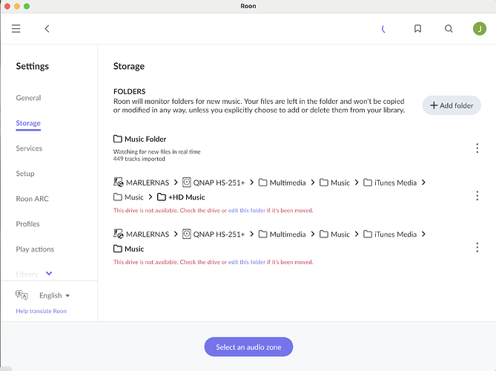Click the network share icon beside first MARLERNAS
496x371 pixels.
point(119,182)
